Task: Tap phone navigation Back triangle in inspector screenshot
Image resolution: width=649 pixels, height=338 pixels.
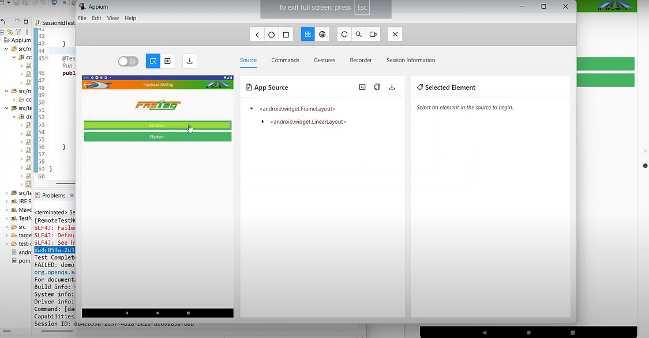Action: coord(127,313)
